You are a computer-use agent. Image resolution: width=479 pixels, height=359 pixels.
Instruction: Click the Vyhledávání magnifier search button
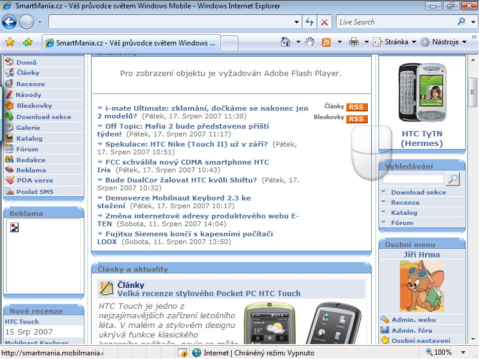[453, 179]
